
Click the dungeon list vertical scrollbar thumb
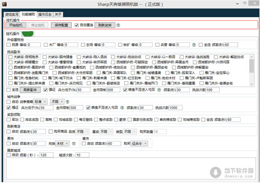coord(251,66)
